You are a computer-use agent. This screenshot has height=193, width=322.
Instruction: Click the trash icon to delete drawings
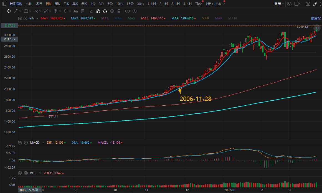pos(119,11)
